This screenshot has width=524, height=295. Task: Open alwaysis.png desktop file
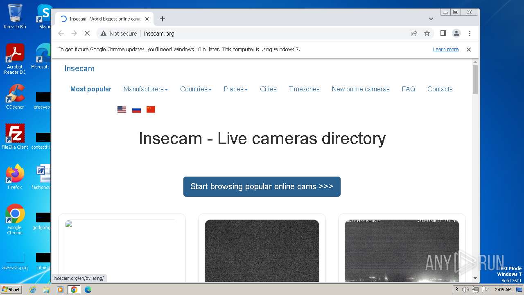coord(15,261)
